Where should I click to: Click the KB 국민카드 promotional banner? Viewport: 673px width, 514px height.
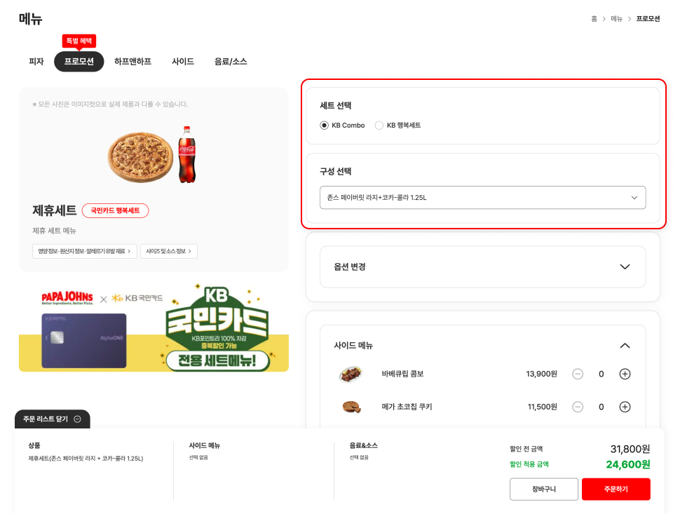154,327
